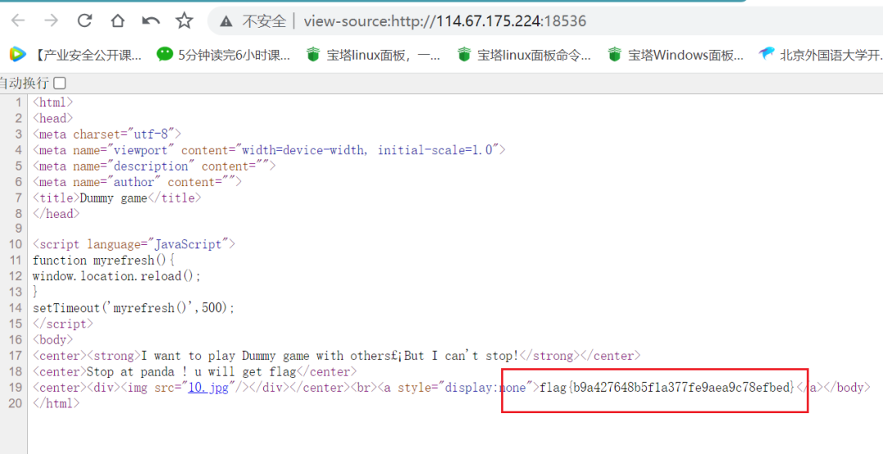Click the I want to play Dummy game line
Screen dimensions: 883x454
(337, 355)
